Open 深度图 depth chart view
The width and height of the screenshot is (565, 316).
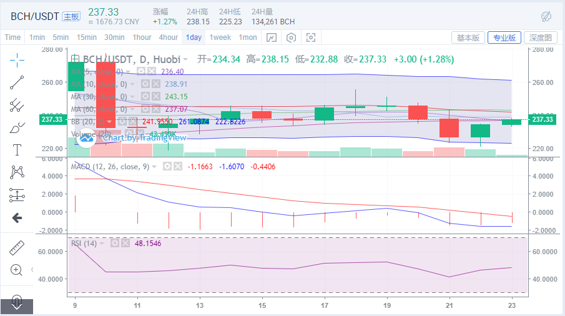pos(541,37)
